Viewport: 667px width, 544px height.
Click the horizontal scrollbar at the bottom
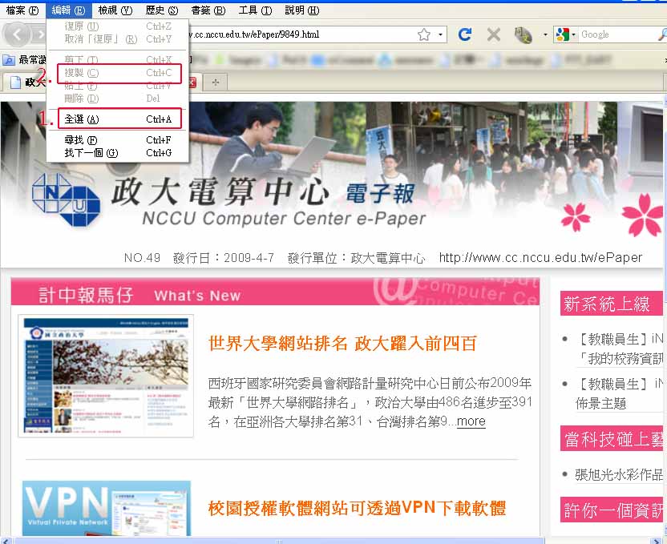(279, 541)
